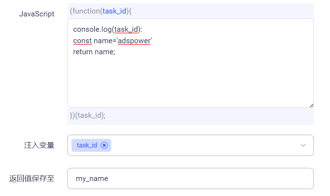Click the })(task_id); footer line
The image size is (330, 196).
[x=88, y=115]
